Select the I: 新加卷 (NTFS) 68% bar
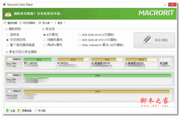The image size is (180, 117). pyautogui.click(x=141, y=60)
